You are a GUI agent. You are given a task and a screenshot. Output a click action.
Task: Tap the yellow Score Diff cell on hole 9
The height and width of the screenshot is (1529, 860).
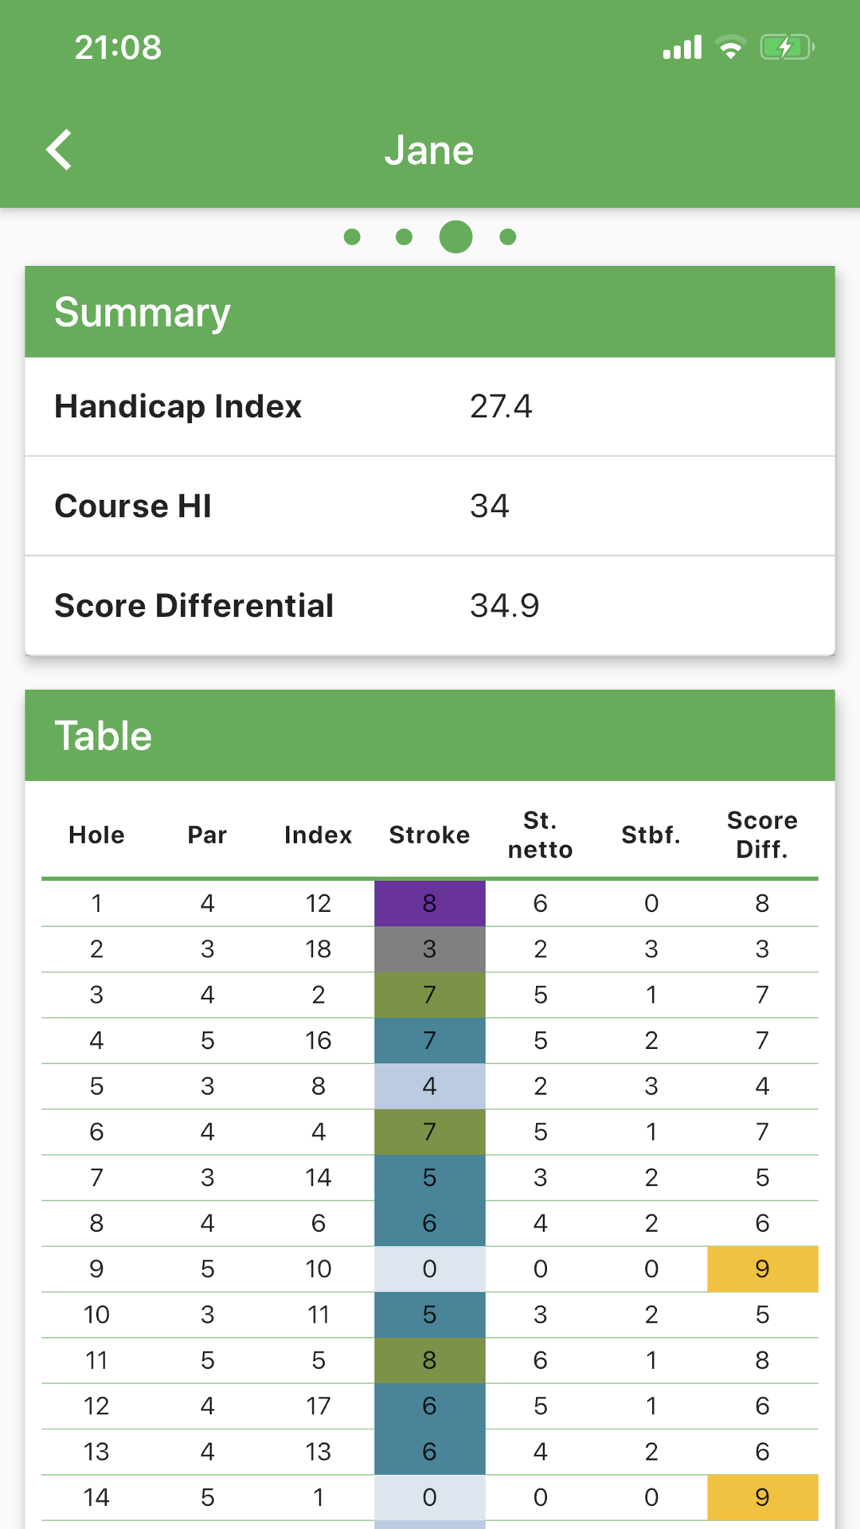(x=761, y=1269)
